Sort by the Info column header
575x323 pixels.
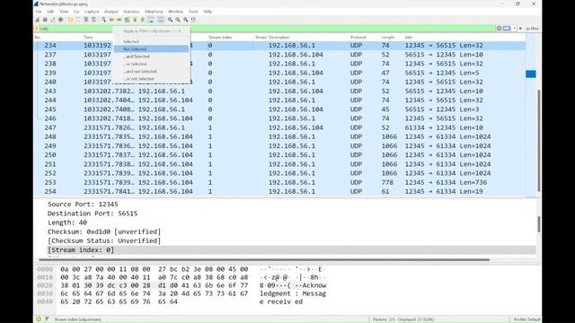pyautogui.click(x=409, y=38)
